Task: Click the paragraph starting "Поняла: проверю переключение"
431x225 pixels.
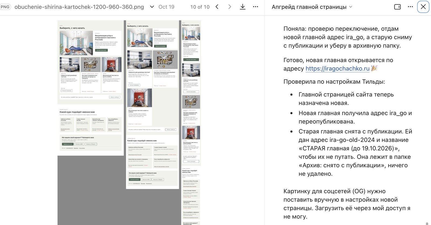Action: tap(347, 37)
